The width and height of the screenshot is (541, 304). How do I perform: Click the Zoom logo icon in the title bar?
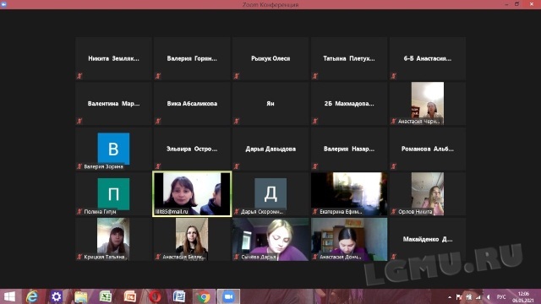coord(3,4)
